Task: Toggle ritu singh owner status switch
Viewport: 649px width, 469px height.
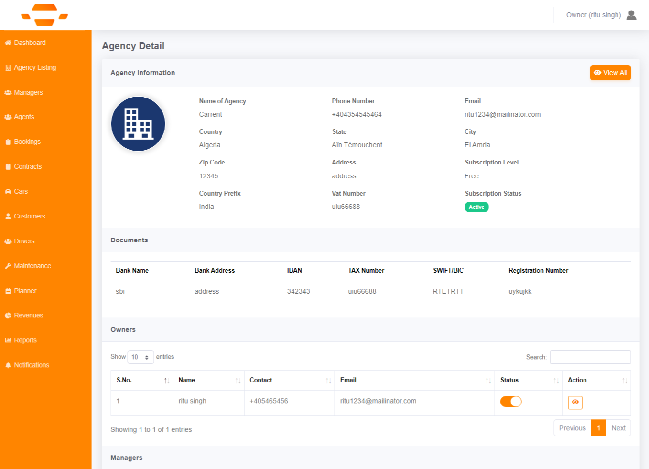Action: click(x=510, y=402)
